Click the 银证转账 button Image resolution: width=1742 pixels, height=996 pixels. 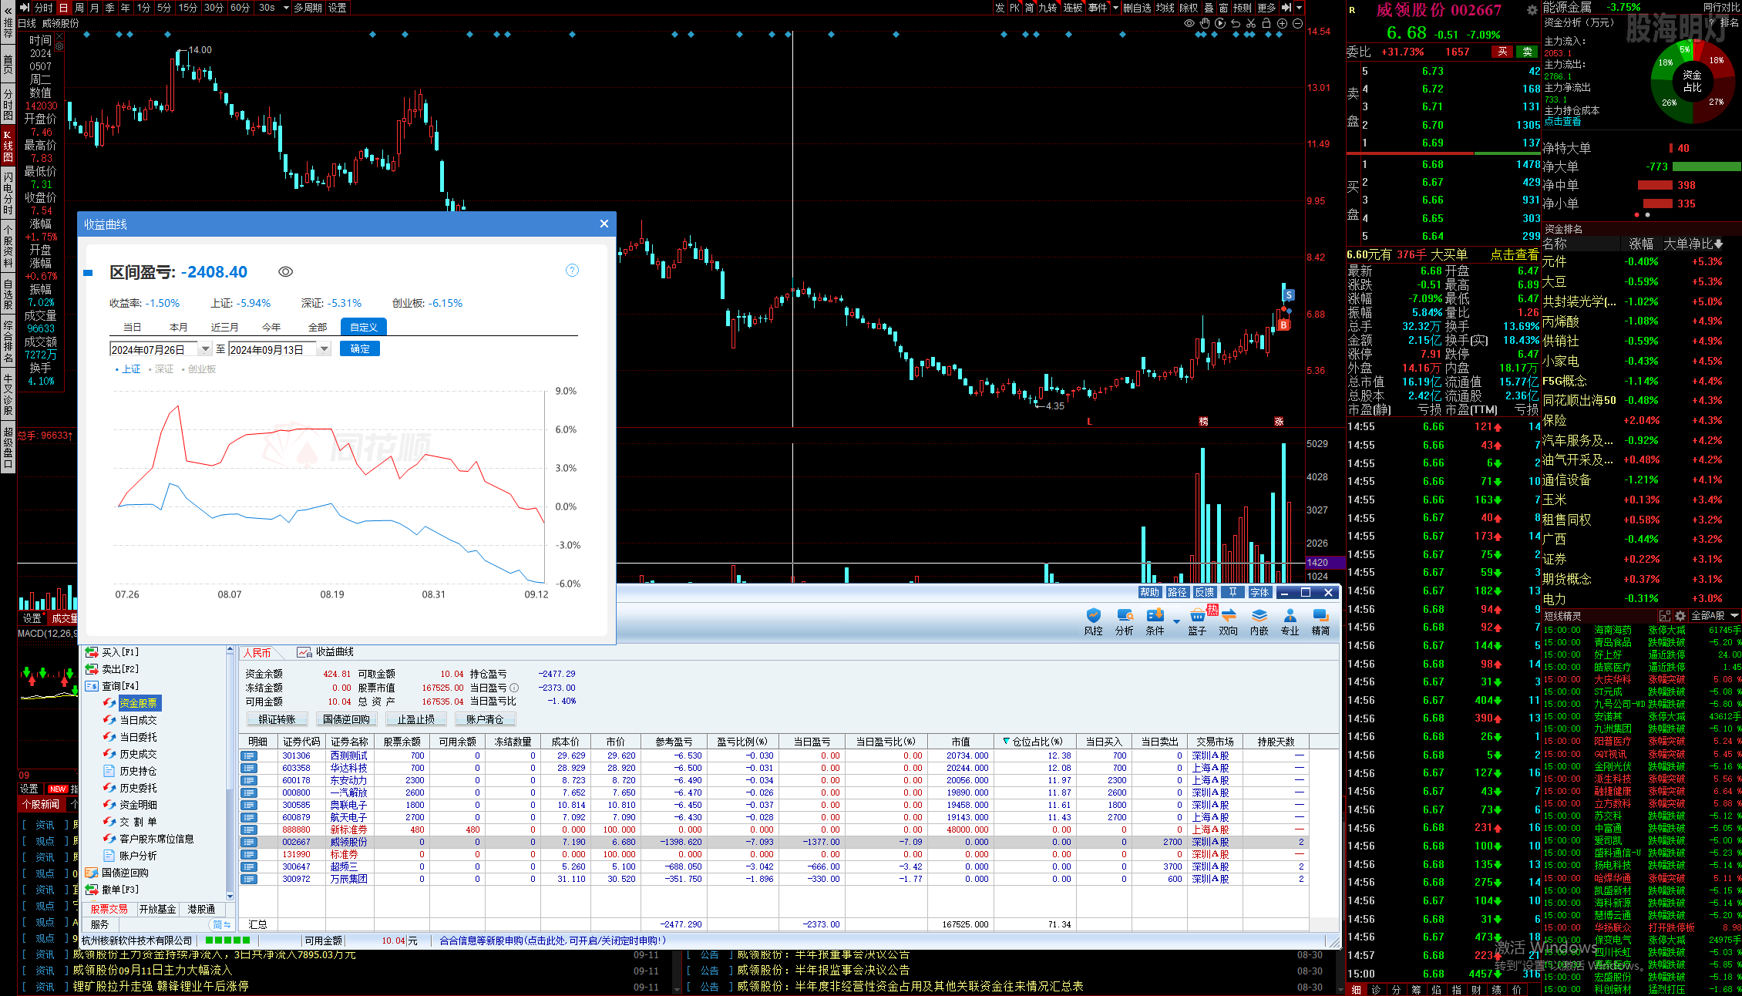277,719
